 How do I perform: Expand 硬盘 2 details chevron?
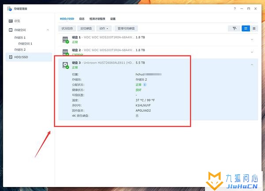click(252, 52)
